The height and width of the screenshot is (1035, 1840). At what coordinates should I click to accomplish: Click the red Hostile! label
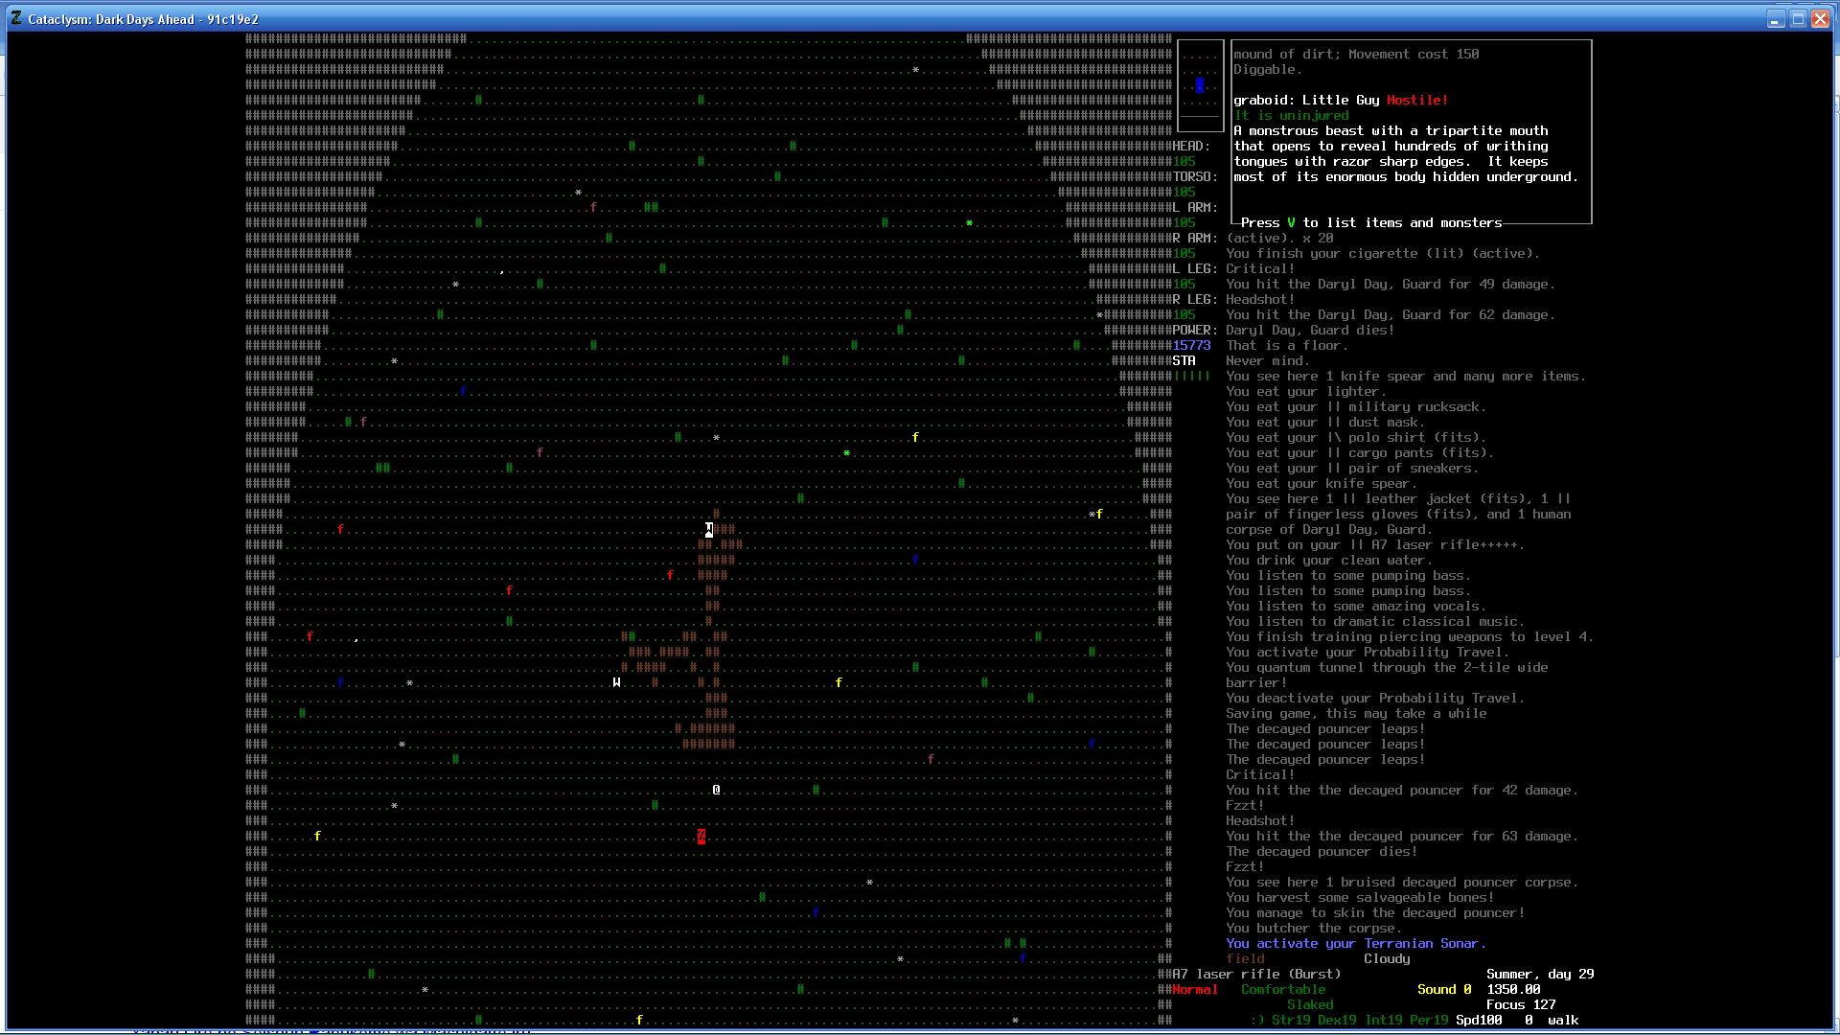pos(1416,100)
